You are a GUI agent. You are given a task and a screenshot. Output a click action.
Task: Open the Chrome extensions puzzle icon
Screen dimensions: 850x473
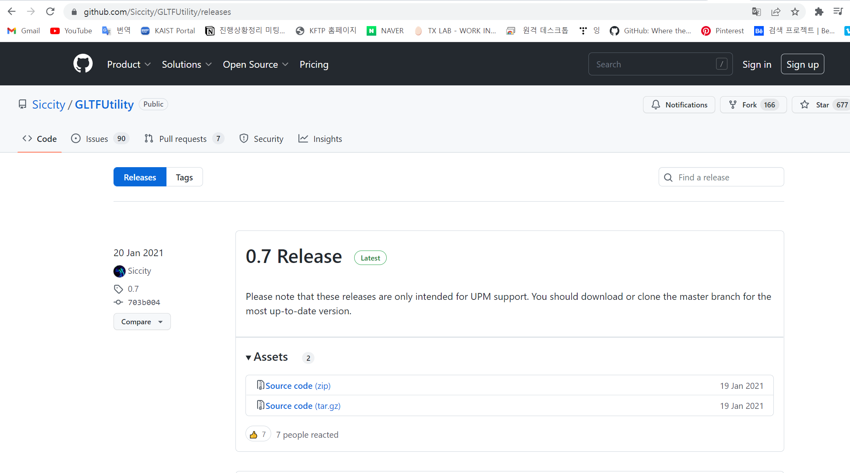pyautogui.click(x=819, y=12)
